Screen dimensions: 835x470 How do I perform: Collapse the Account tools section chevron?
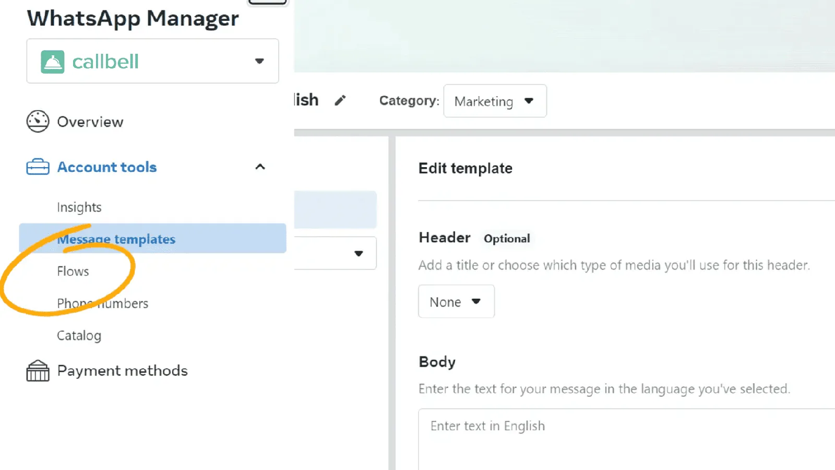[260, 167]
